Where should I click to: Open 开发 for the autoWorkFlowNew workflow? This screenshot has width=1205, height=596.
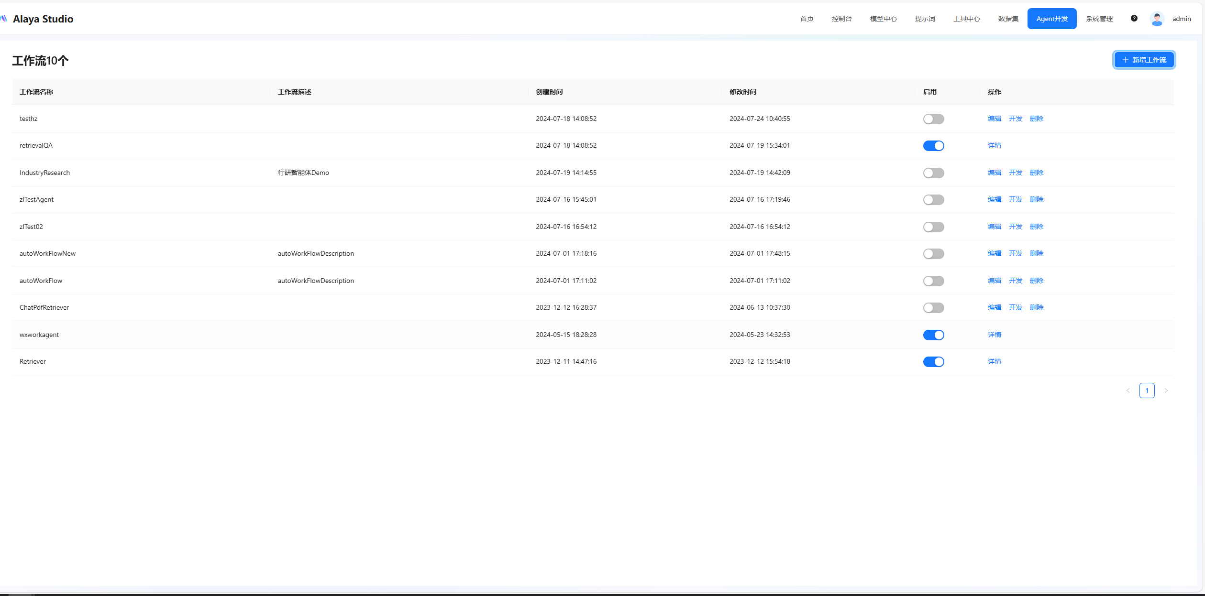click(1015, 253)
